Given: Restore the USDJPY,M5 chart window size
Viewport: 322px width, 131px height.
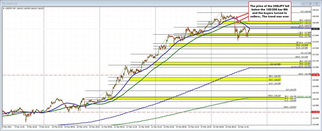Looking at the screenshot, I should pos(310,4).
